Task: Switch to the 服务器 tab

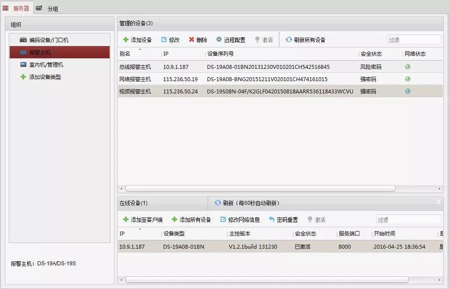Action: (x=17, y=8)
